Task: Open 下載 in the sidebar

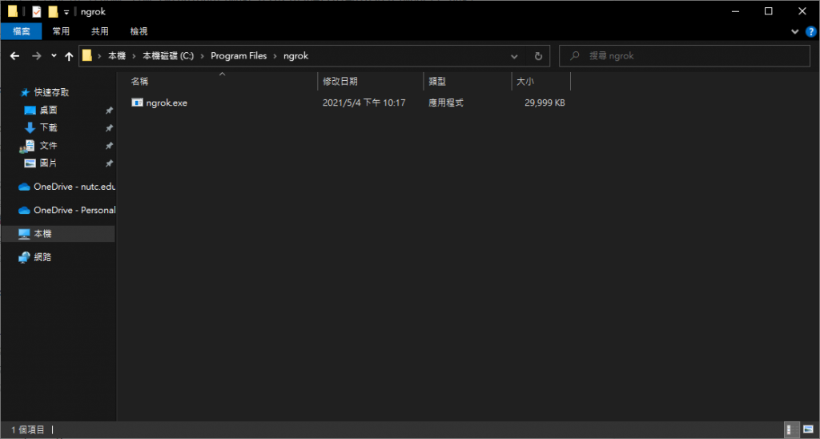Action: pos(48,127)
